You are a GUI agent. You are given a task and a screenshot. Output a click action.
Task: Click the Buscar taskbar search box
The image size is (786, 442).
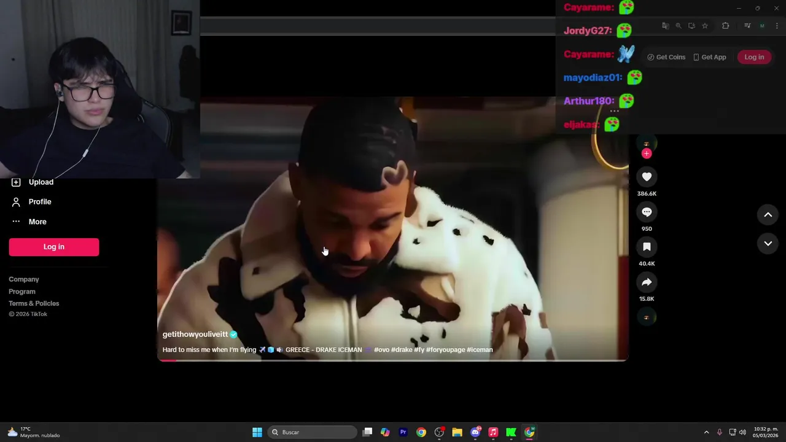tap(312, 432)
